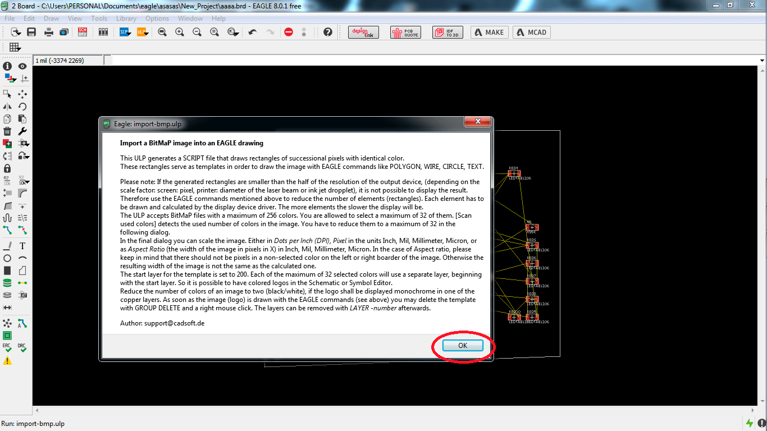
Task: Select the Paste tool
Action: tap(22, 118)
